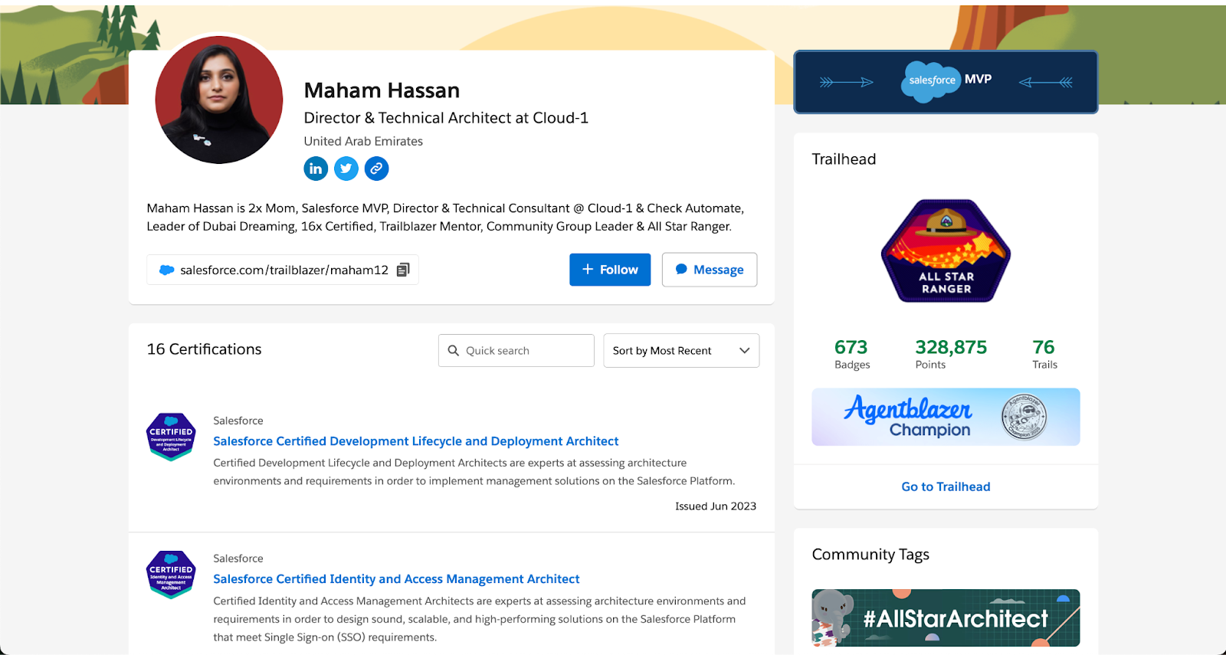Open the LinkedIn profile icon

click(x=316, y=169)
